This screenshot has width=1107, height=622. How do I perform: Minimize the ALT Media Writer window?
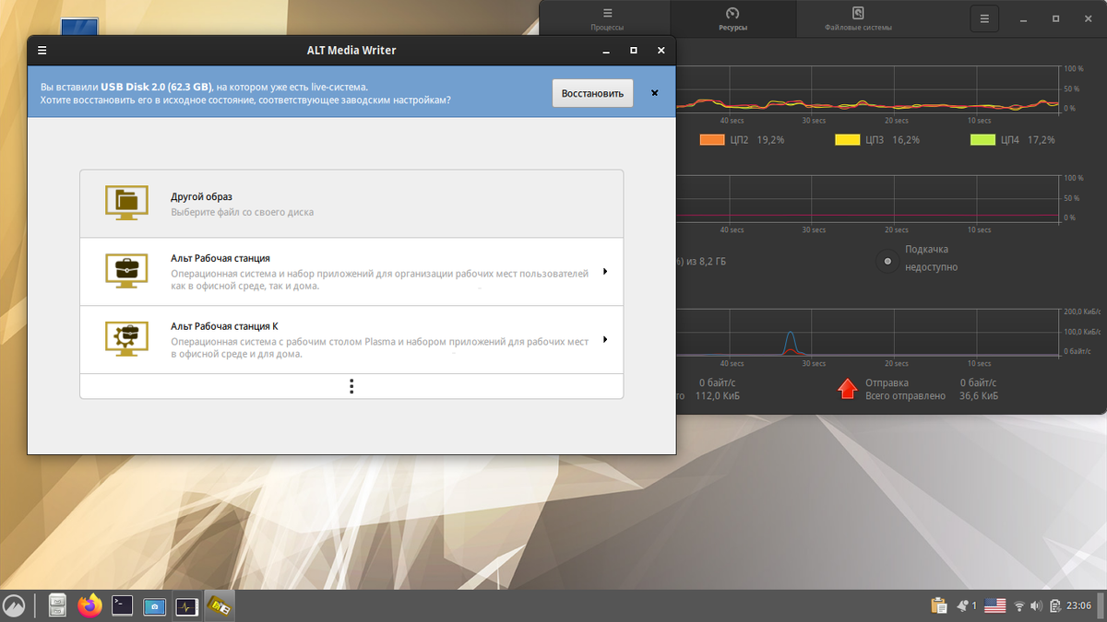[x=605, y=51]
